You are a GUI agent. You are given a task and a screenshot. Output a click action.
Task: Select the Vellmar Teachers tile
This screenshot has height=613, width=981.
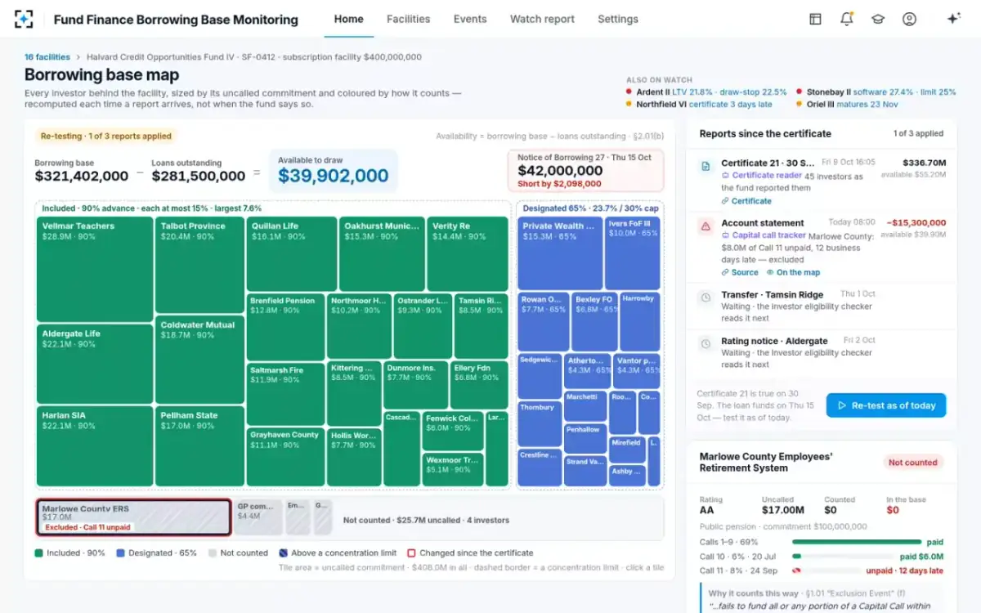[x=95, y=269]
